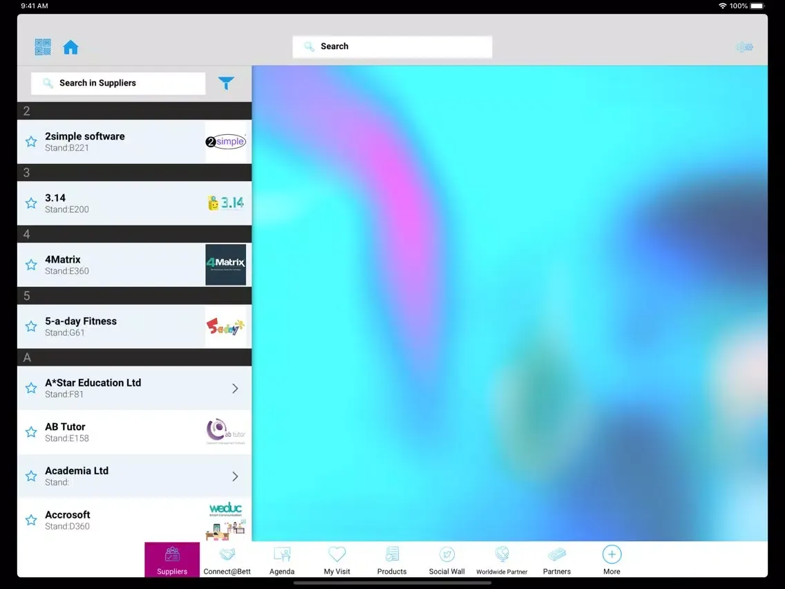The height and width of the screenshot is (589, 785).
Task: Tap the Wi-Fi icon in status bar
Action: (722, 6)
